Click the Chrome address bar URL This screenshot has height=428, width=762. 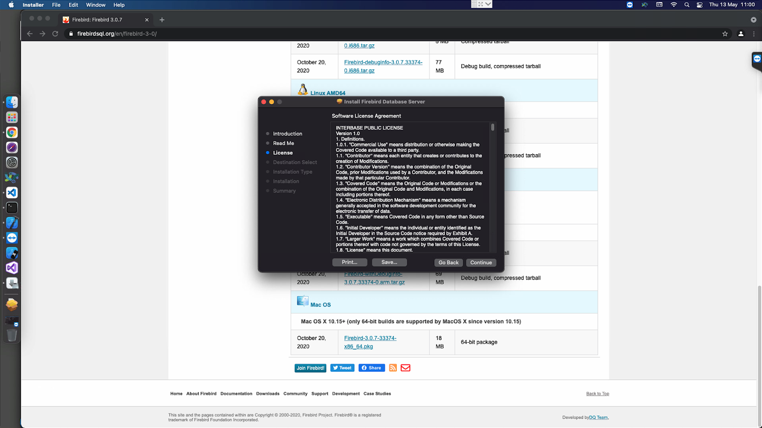117,34
